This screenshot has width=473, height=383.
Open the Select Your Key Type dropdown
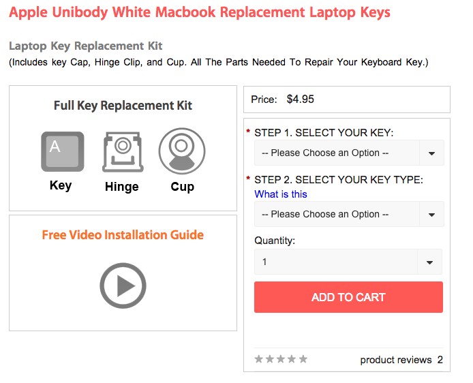(349, 214)
